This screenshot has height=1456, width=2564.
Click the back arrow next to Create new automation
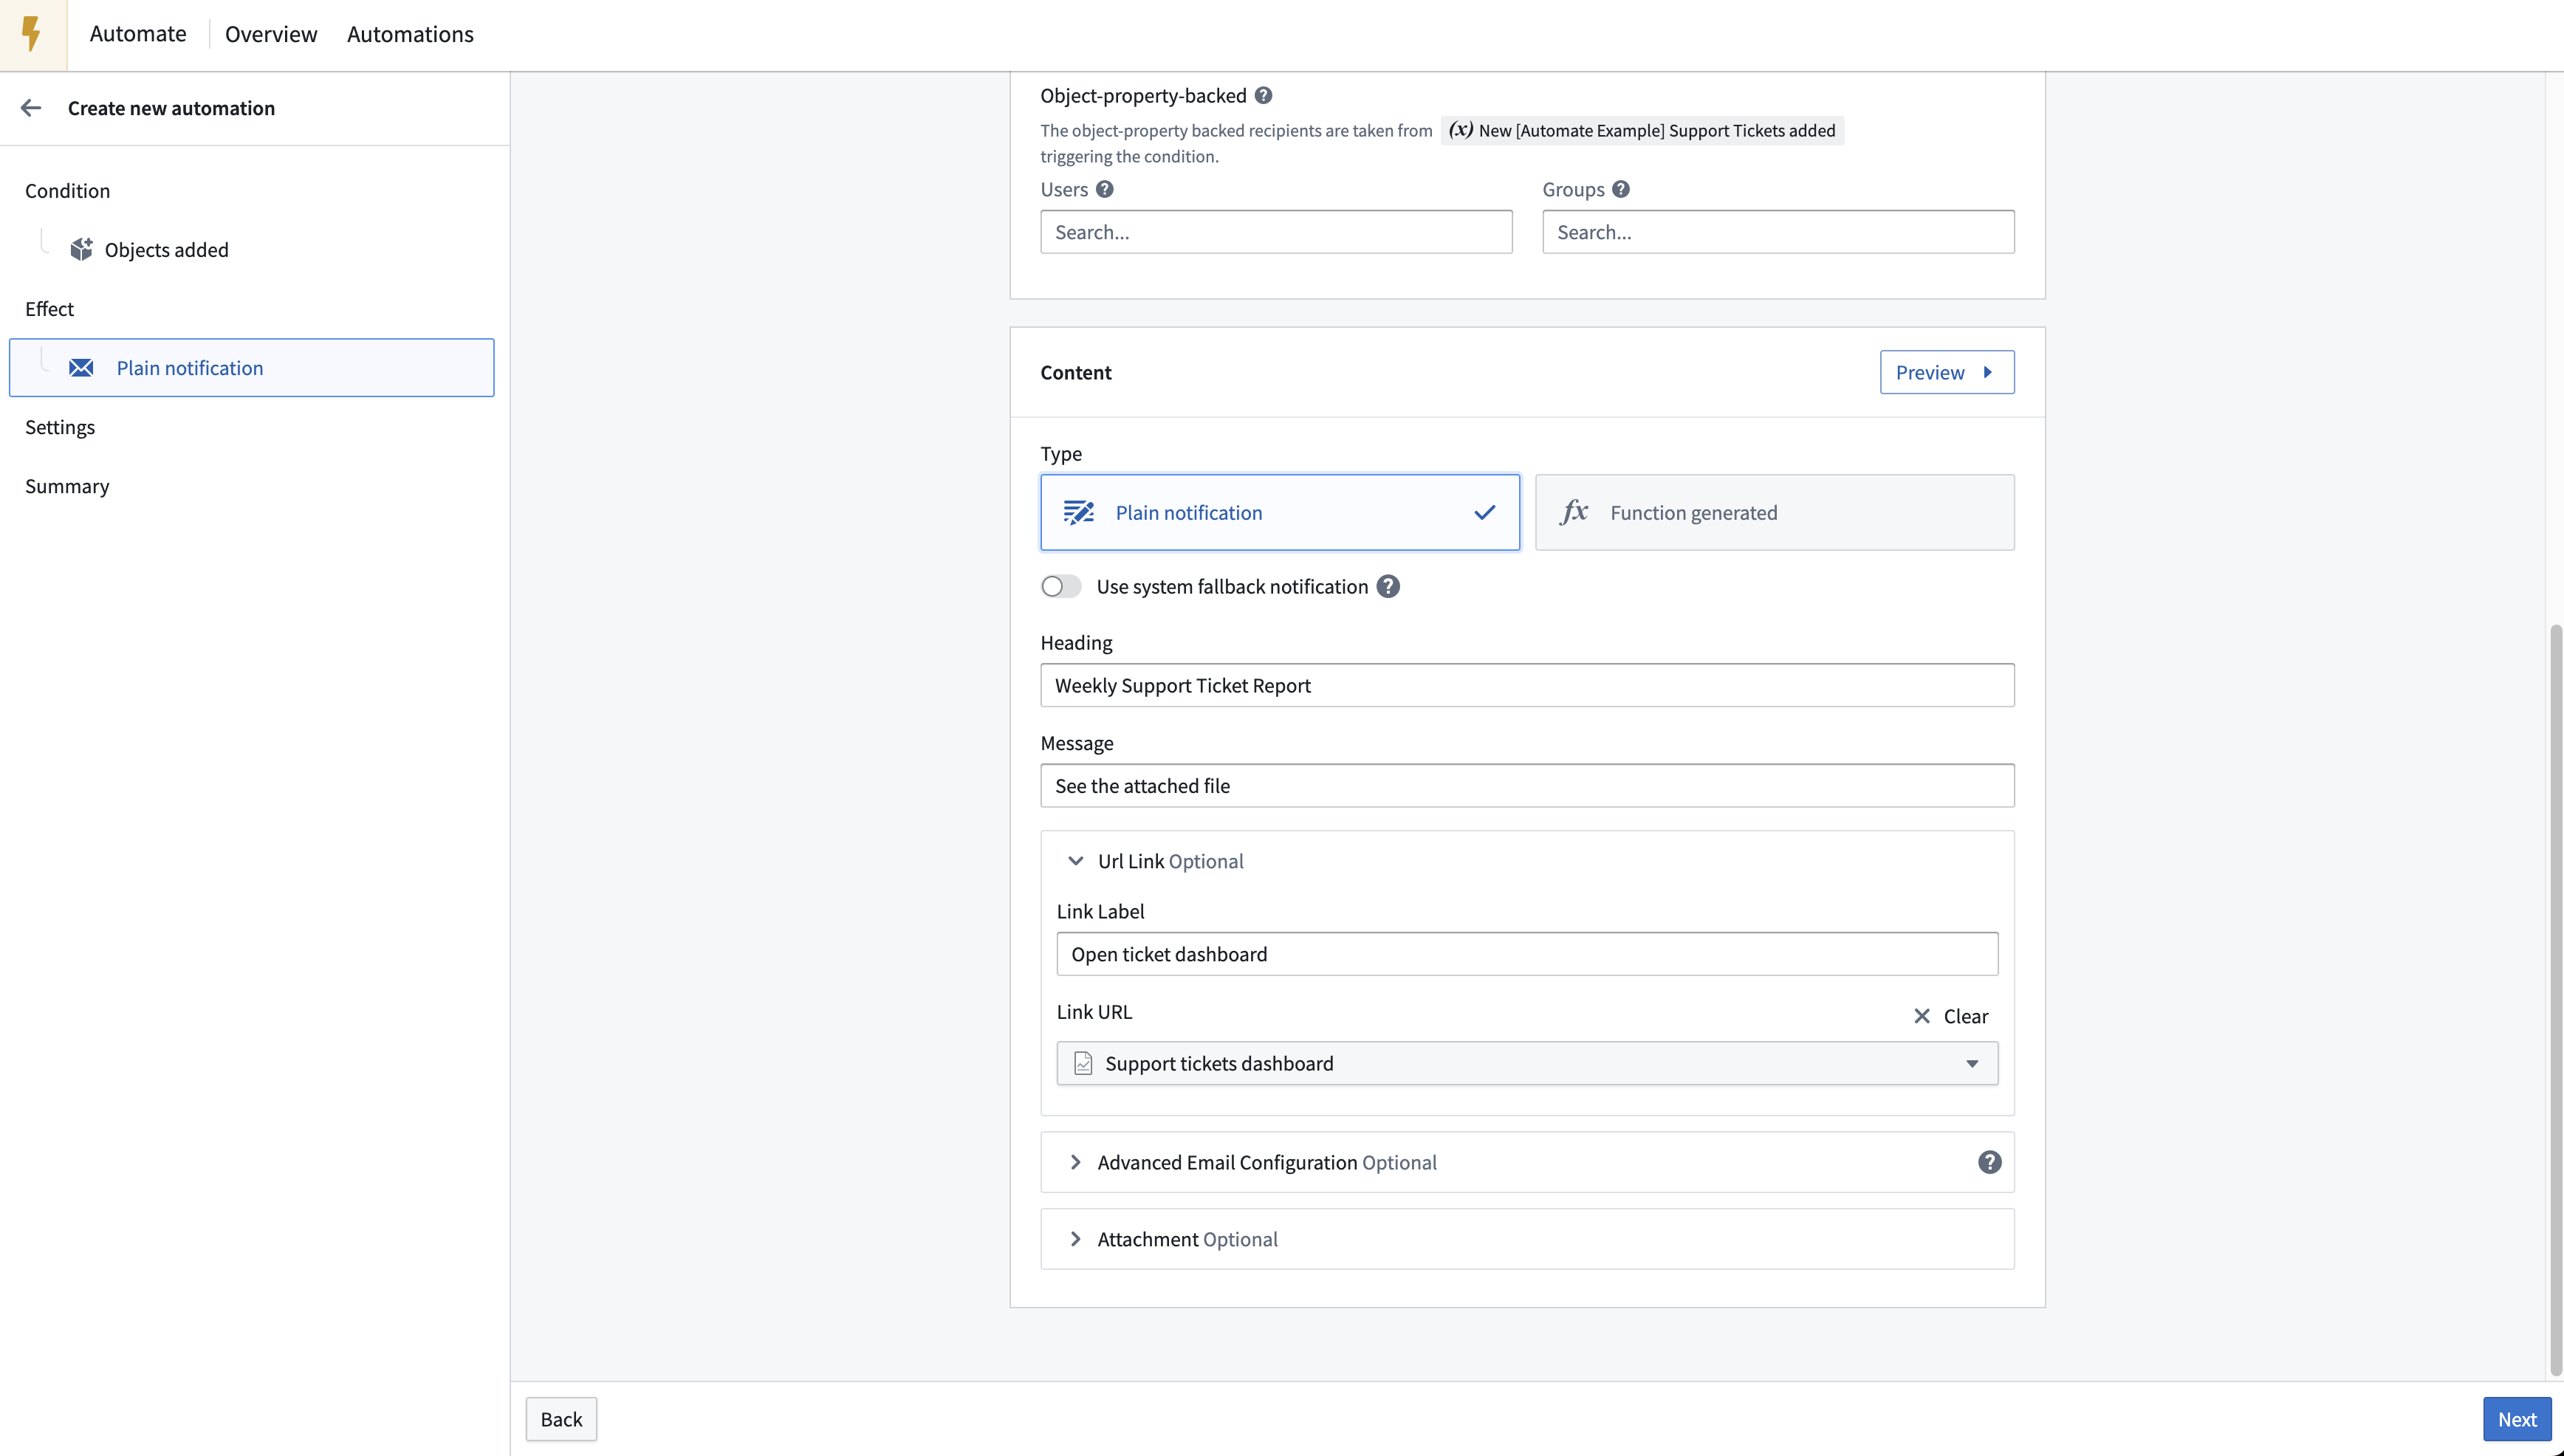(31, 108)
